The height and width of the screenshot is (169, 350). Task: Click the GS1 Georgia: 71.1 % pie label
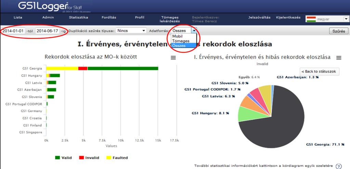click(x=325, y=144)
